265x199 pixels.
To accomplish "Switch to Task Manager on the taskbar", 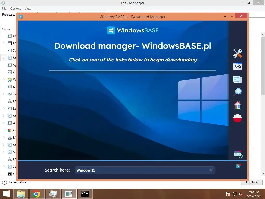I will (53, 194).
